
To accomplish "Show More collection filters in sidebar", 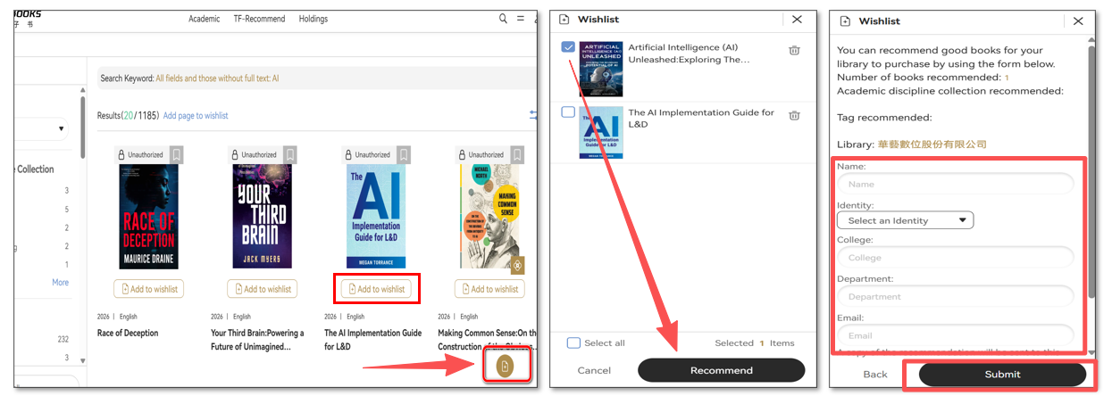I will [60, 282].
